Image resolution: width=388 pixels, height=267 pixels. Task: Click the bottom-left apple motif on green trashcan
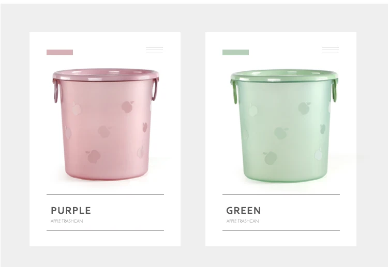(x=270, y=158)
